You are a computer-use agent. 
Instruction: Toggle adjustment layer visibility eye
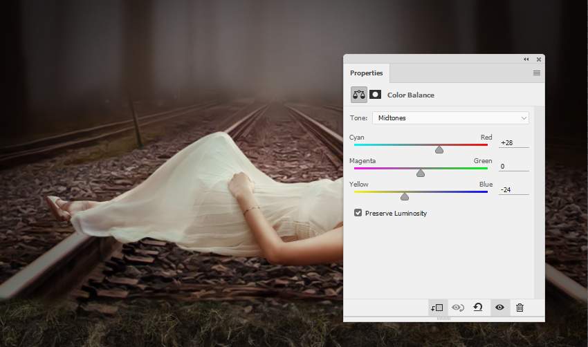click(x=499, y=308)
